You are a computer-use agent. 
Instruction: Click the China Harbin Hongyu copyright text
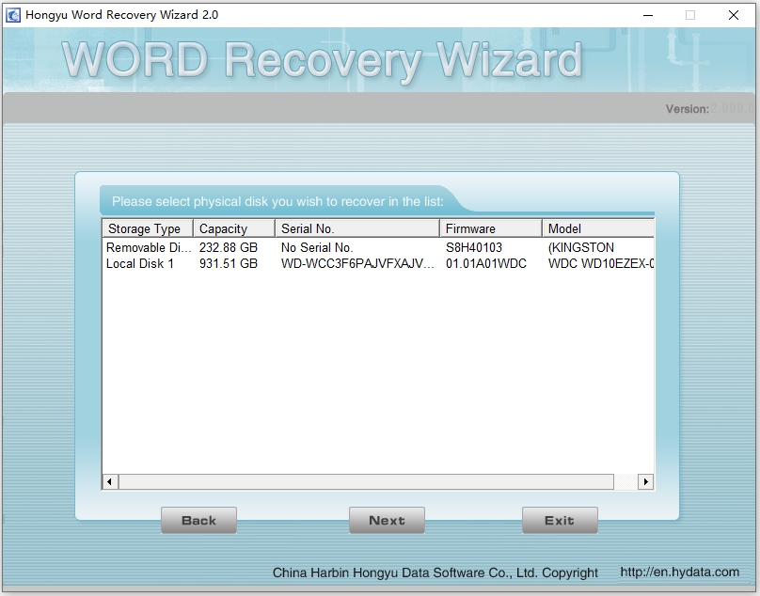[436, 572]
